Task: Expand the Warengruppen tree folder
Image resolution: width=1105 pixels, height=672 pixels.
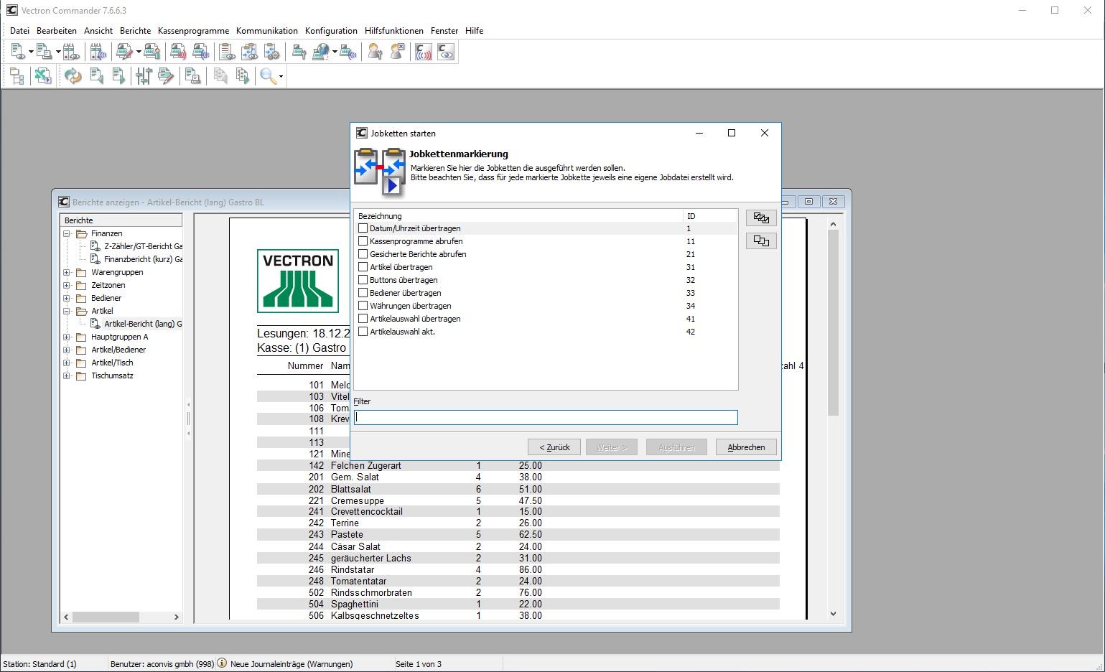Action: coord(67,272)
